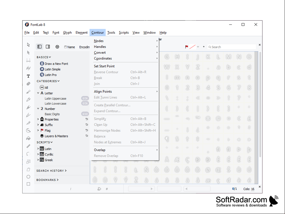
Task: Collapse the Number category tree
Action: click(x=38, y=109)
